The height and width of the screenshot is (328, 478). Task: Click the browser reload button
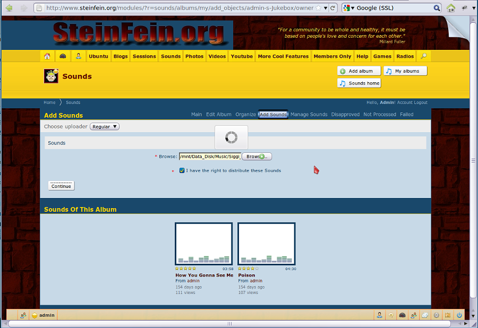click(333, 8)
